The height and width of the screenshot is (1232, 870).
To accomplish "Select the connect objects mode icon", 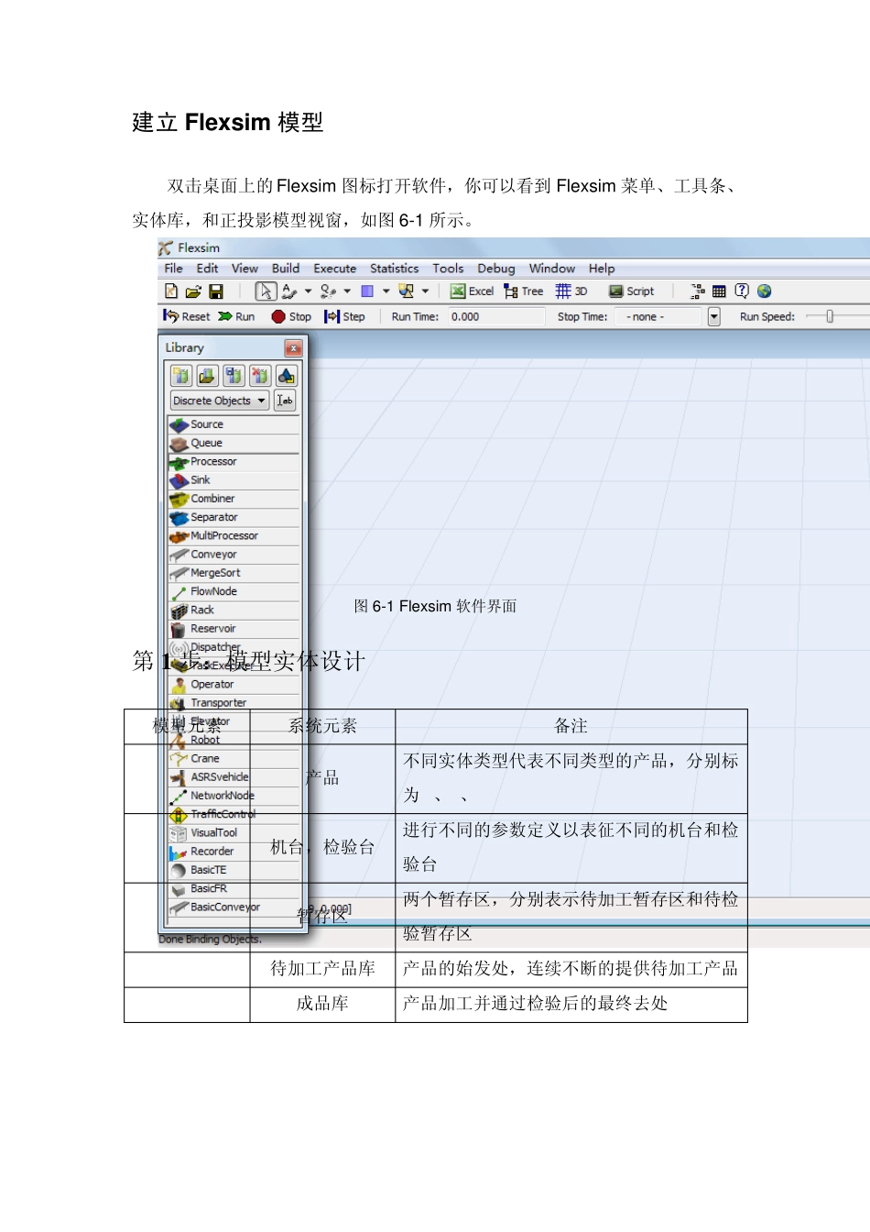I will [x=288, y=291].
